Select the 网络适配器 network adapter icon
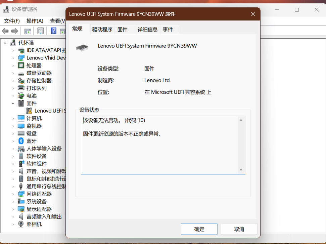Image resolution: width=326 pixels, height=244 pixels. click(x=21, y=194)
